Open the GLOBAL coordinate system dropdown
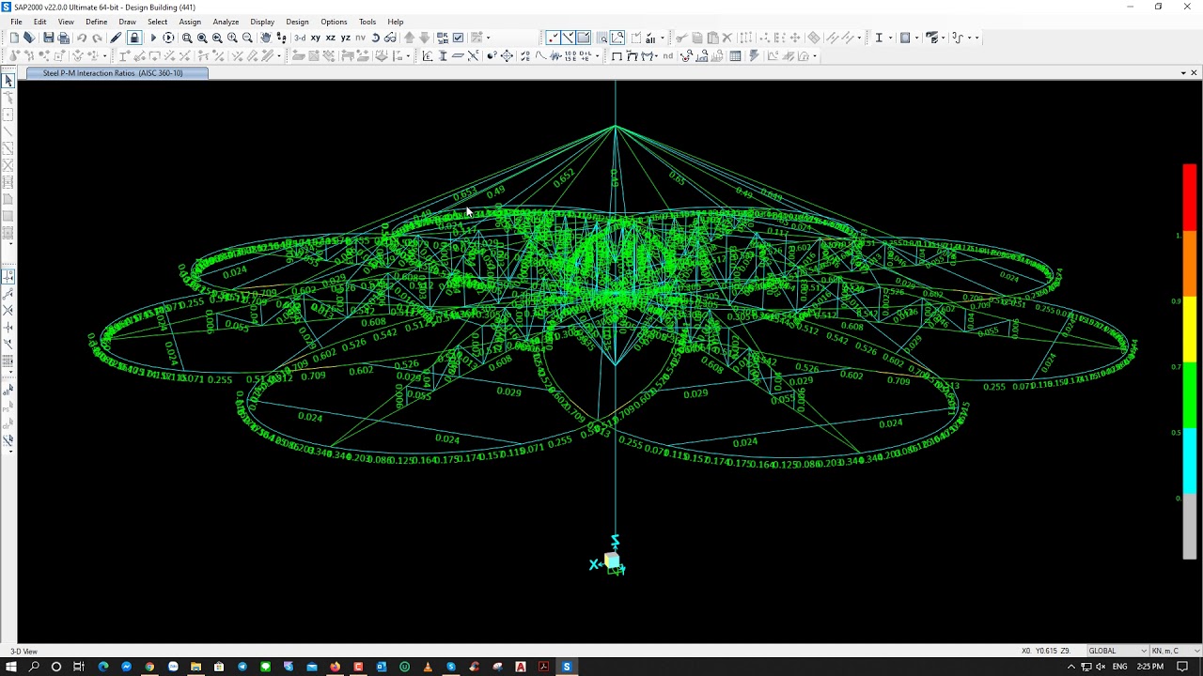The image size is (1203, 676). pyautogui.click(x=1117, y=651)
